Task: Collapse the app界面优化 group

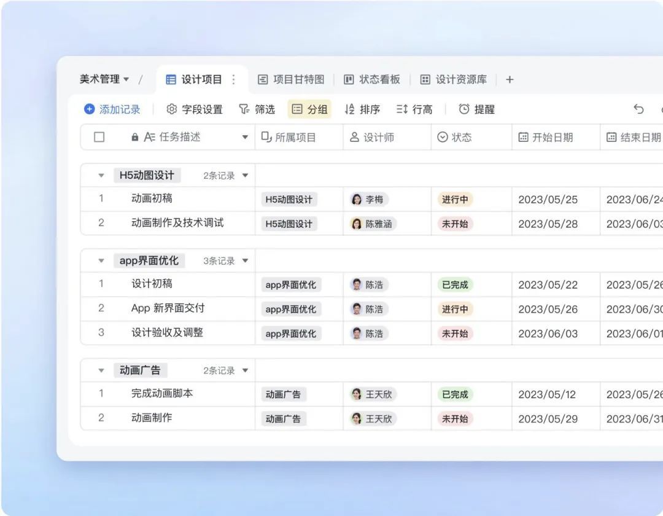Action: coord(101,261)
